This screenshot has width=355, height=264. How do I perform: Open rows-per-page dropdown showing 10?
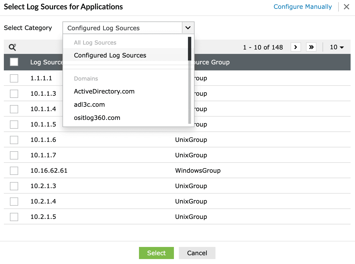pyautogui.click(x=337, y=47)
